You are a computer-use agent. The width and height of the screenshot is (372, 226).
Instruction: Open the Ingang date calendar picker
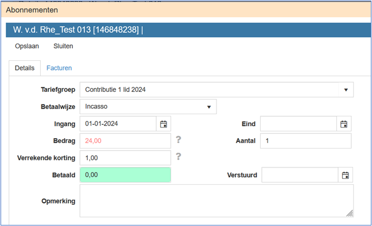pos(164,124)
